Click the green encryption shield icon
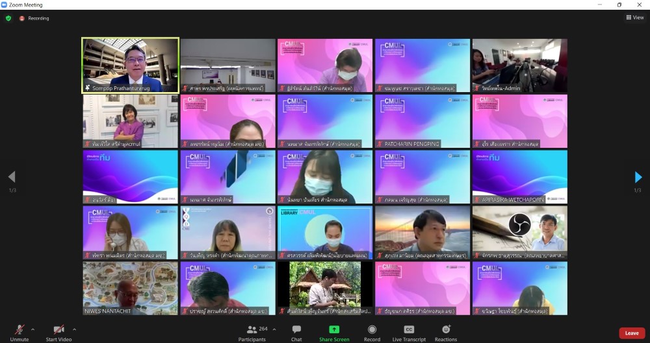The height and width of the screenshot is (343, 650). pyautogui.click(x=8, y=18)
